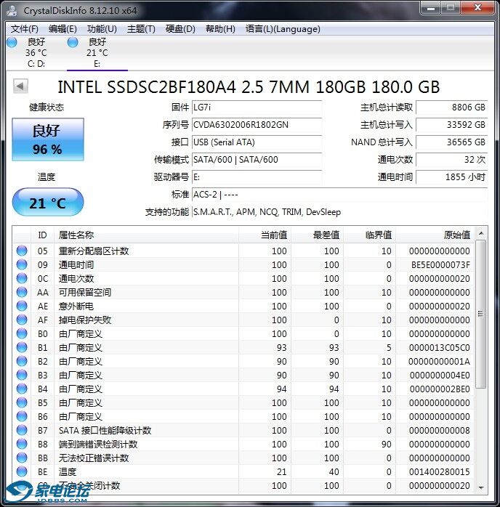Select the 端到端错误检测计数 row
This screenshot has height=507, width=500.
[244, 444]
